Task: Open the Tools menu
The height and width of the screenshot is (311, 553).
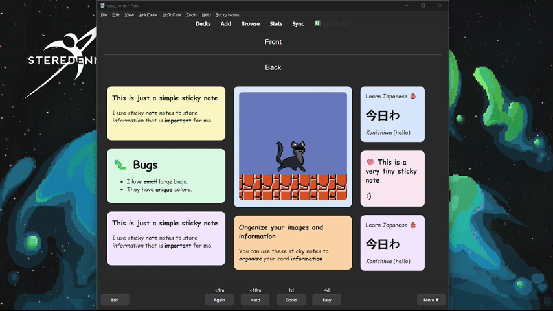Action: pos(192,15)
